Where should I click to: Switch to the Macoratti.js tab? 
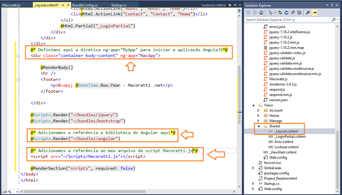11,5
